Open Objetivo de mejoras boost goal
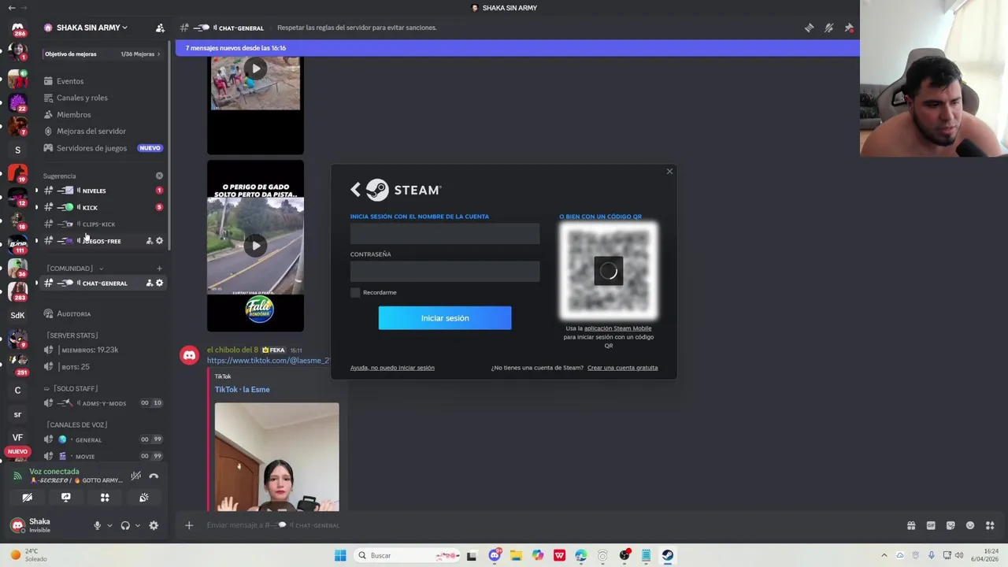The width and height of the screenshot is (1008, 567). click(x=102, y=54)
